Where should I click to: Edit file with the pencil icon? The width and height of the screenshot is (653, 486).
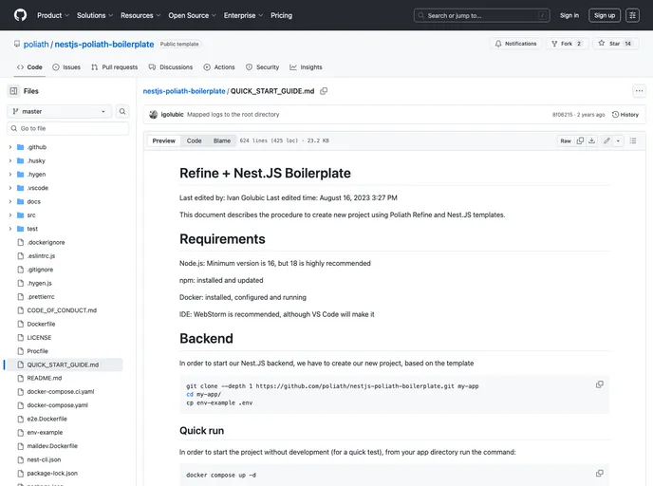606,140
